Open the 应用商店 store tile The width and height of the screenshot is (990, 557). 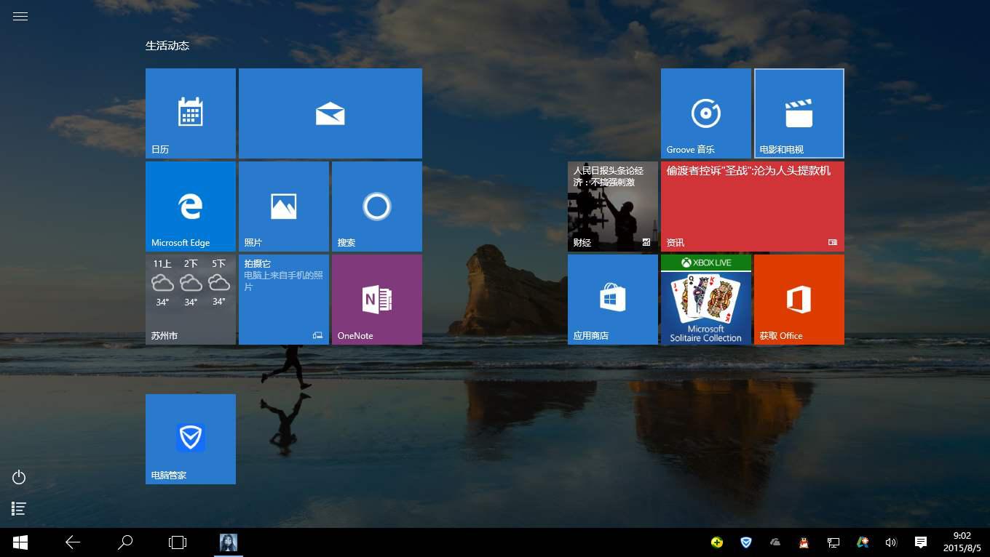(612, 299)
